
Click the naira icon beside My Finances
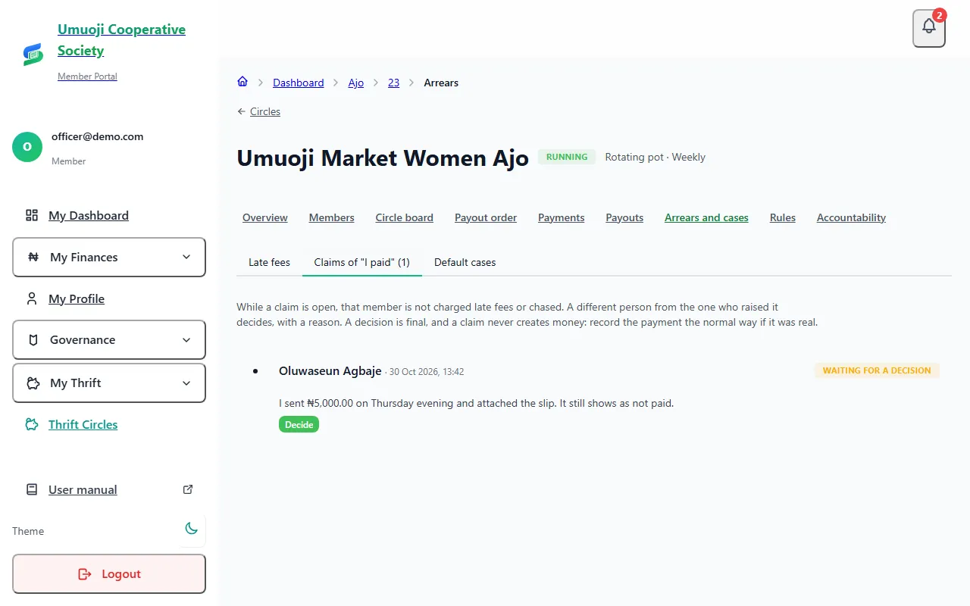pos(33,257)
